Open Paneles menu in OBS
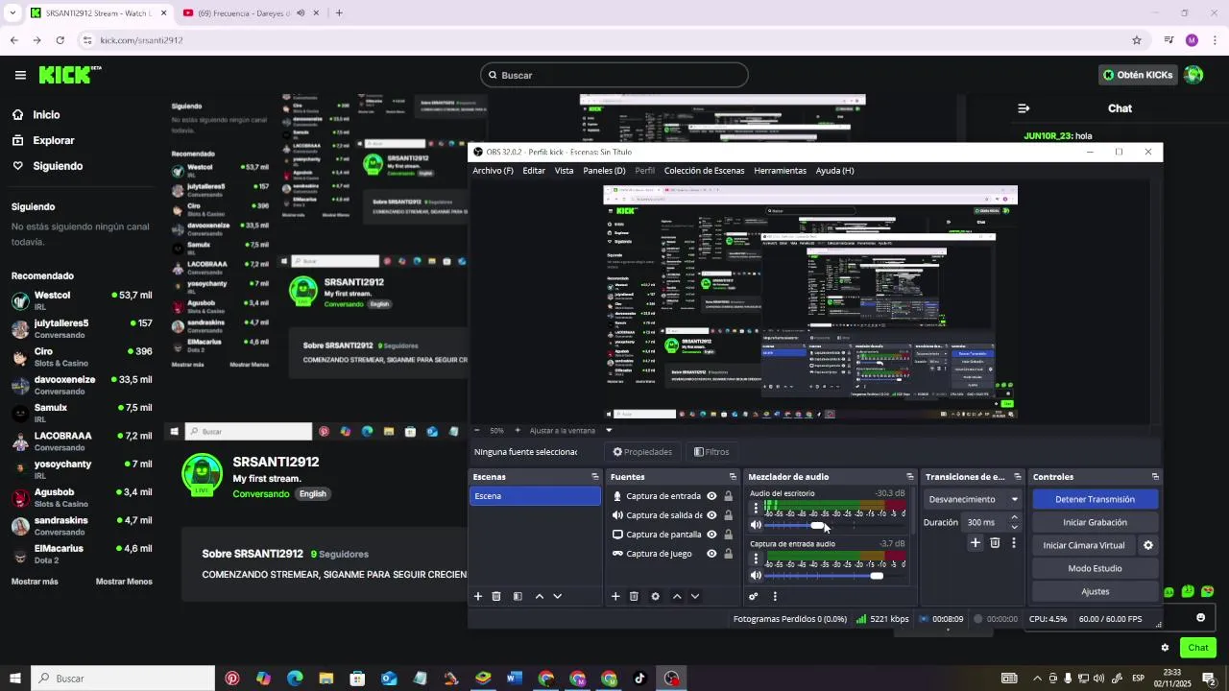 (604, 171)
